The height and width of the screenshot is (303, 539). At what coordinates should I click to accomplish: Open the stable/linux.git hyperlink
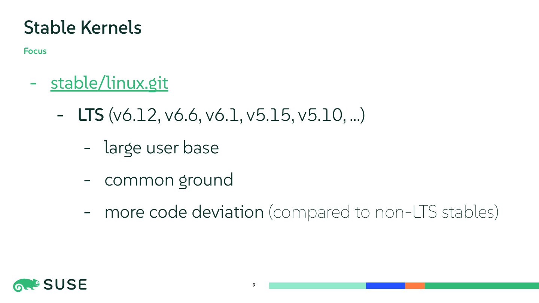109,83
